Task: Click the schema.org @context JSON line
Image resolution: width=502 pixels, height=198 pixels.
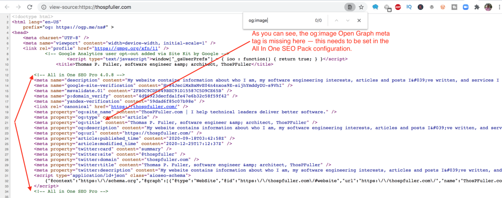Action: click(273, 180)
